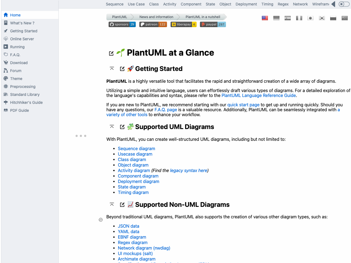Open the F.A.Q. page link in paragraph

click(x=166, y=110)
